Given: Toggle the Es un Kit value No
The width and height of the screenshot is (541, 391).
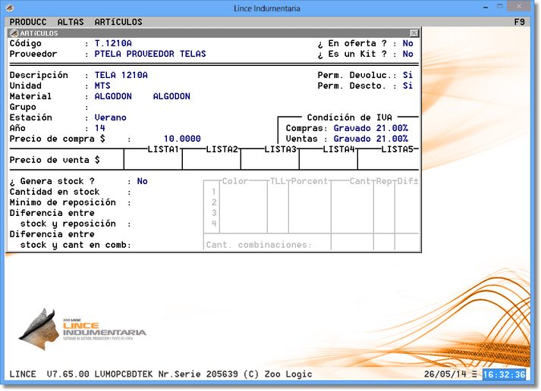Looking at the screenshot, I should (407, 54).
